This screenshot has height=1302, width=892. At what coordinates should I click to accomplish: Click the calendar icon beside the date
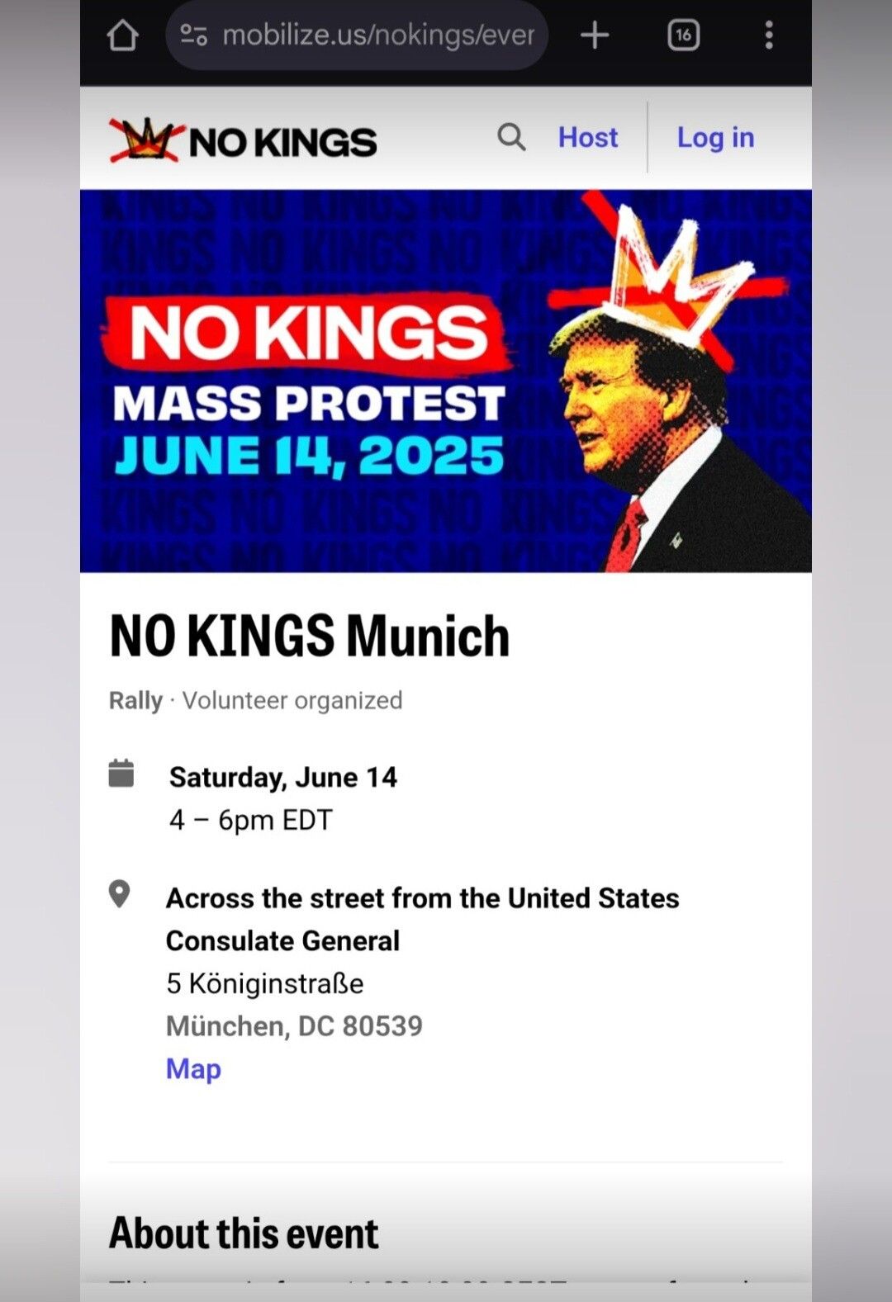point(121,774)
